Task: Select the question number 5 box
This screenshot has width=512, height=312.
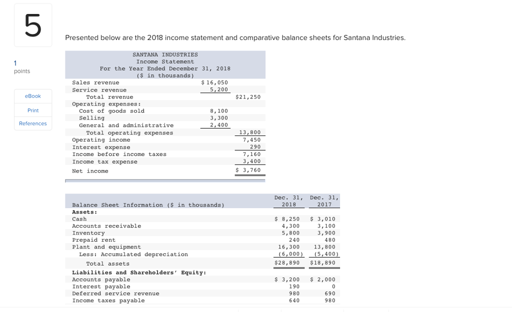Action: tap(32, 24)
